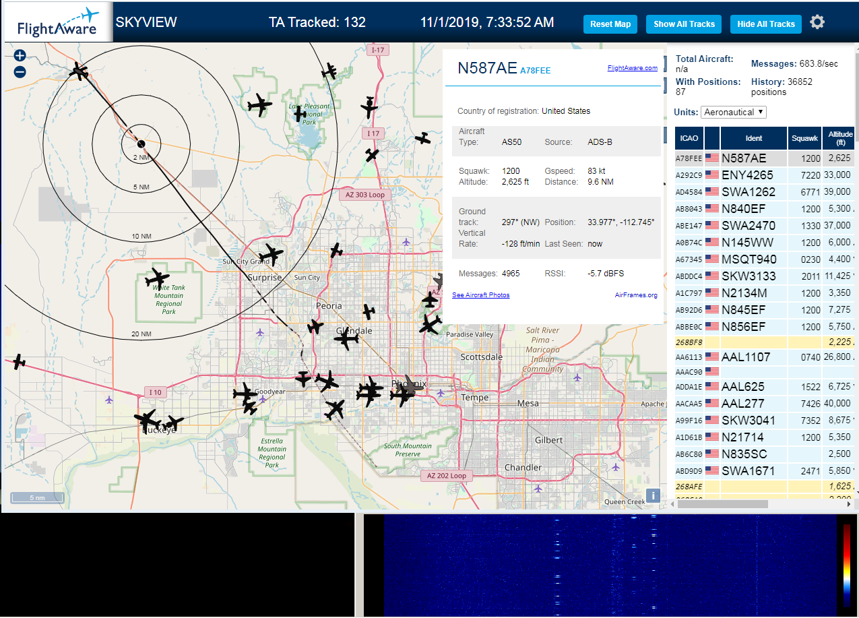The height and width of the screenshot is (618, 859).
Task: Select aircraft icon left of I 10 shield
Action: pyautogui.click(x=18, y=362)
